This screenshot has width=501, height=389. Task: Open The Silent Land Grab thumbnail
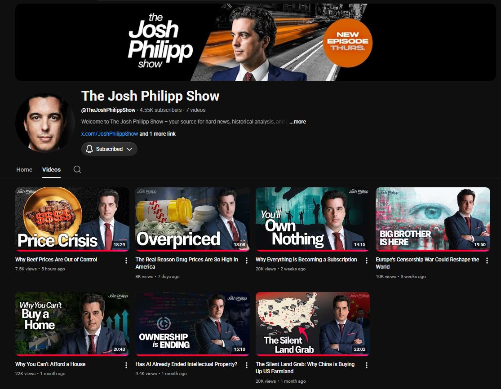tap(312, 324)
